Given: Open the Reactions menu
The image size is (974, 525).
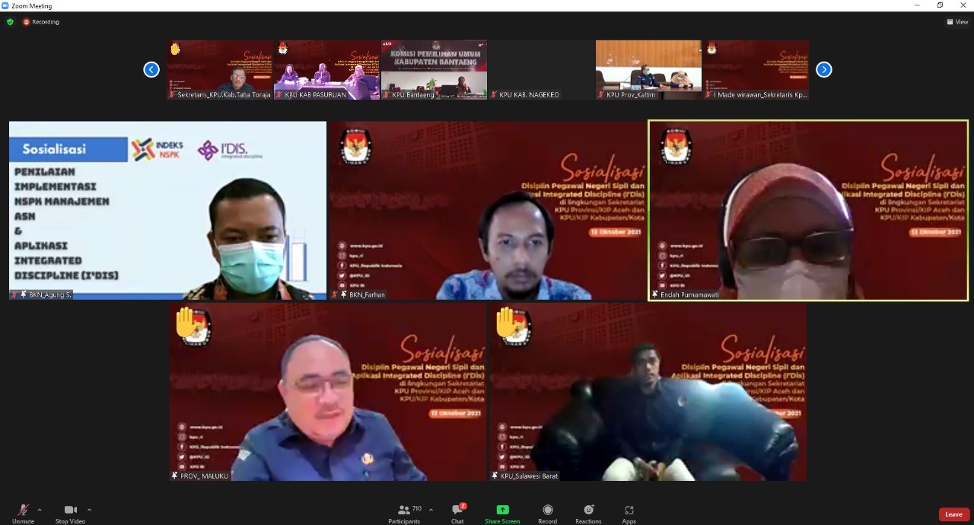Looking at the screenshot, I should pos(588,511).
